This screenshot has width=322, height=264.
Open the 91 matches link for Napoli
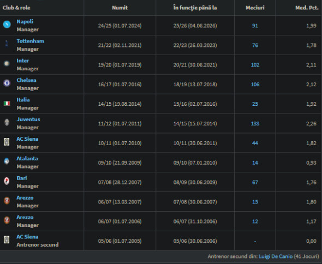pyautogui.click(x=255, y=26)
